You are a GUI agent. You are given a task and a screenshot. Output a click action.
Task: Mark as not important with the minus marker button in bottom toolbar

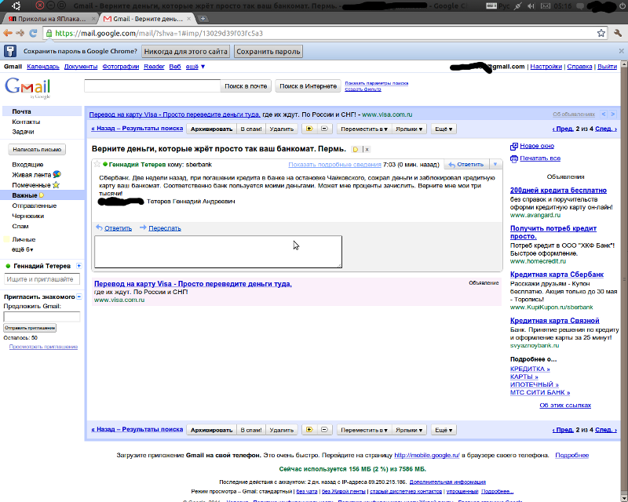[324, 430]
